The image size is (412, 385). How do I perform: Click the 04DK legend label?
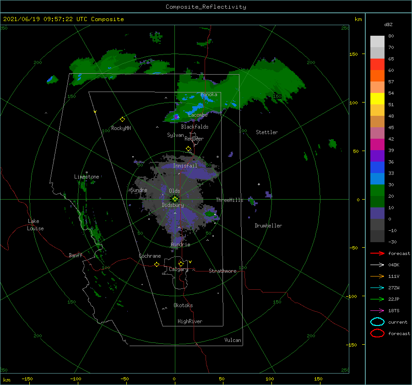point(394,265)
